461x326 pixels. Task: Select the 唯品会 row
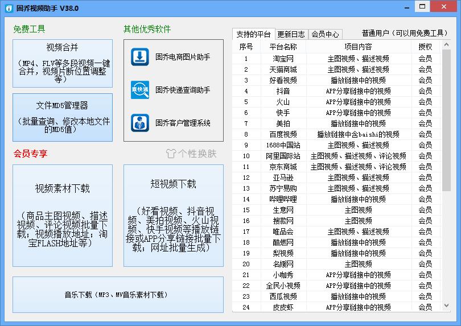(x=337, y=232)
